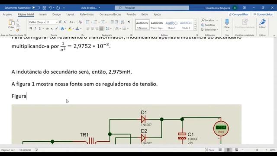Click the Colar paste icon
Screen dimensions: 277x156
click(11, 23)
